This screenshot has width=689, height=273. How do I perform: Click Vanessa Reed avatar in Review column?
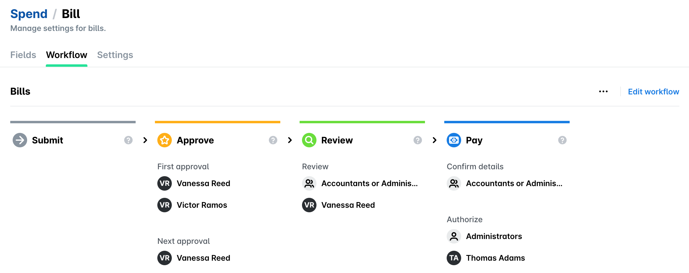point(309,205)
